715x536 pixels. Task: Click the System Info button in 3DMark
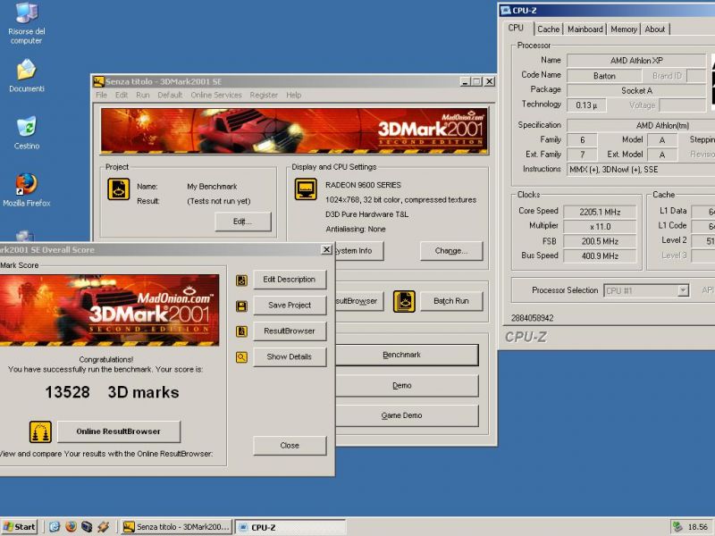(x=359, y=251)
